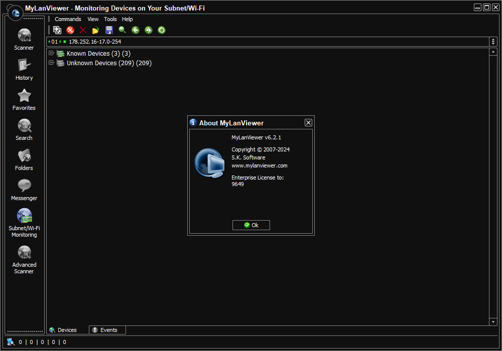Switch to the Events tab
This screenshot has height=351, width=502.
(107, 330)
